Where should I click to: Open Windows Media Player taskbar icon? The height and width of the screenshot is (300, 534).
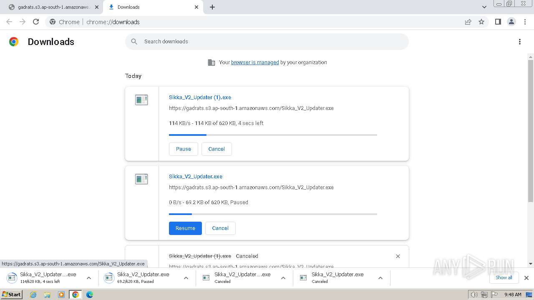click(61, 295)
